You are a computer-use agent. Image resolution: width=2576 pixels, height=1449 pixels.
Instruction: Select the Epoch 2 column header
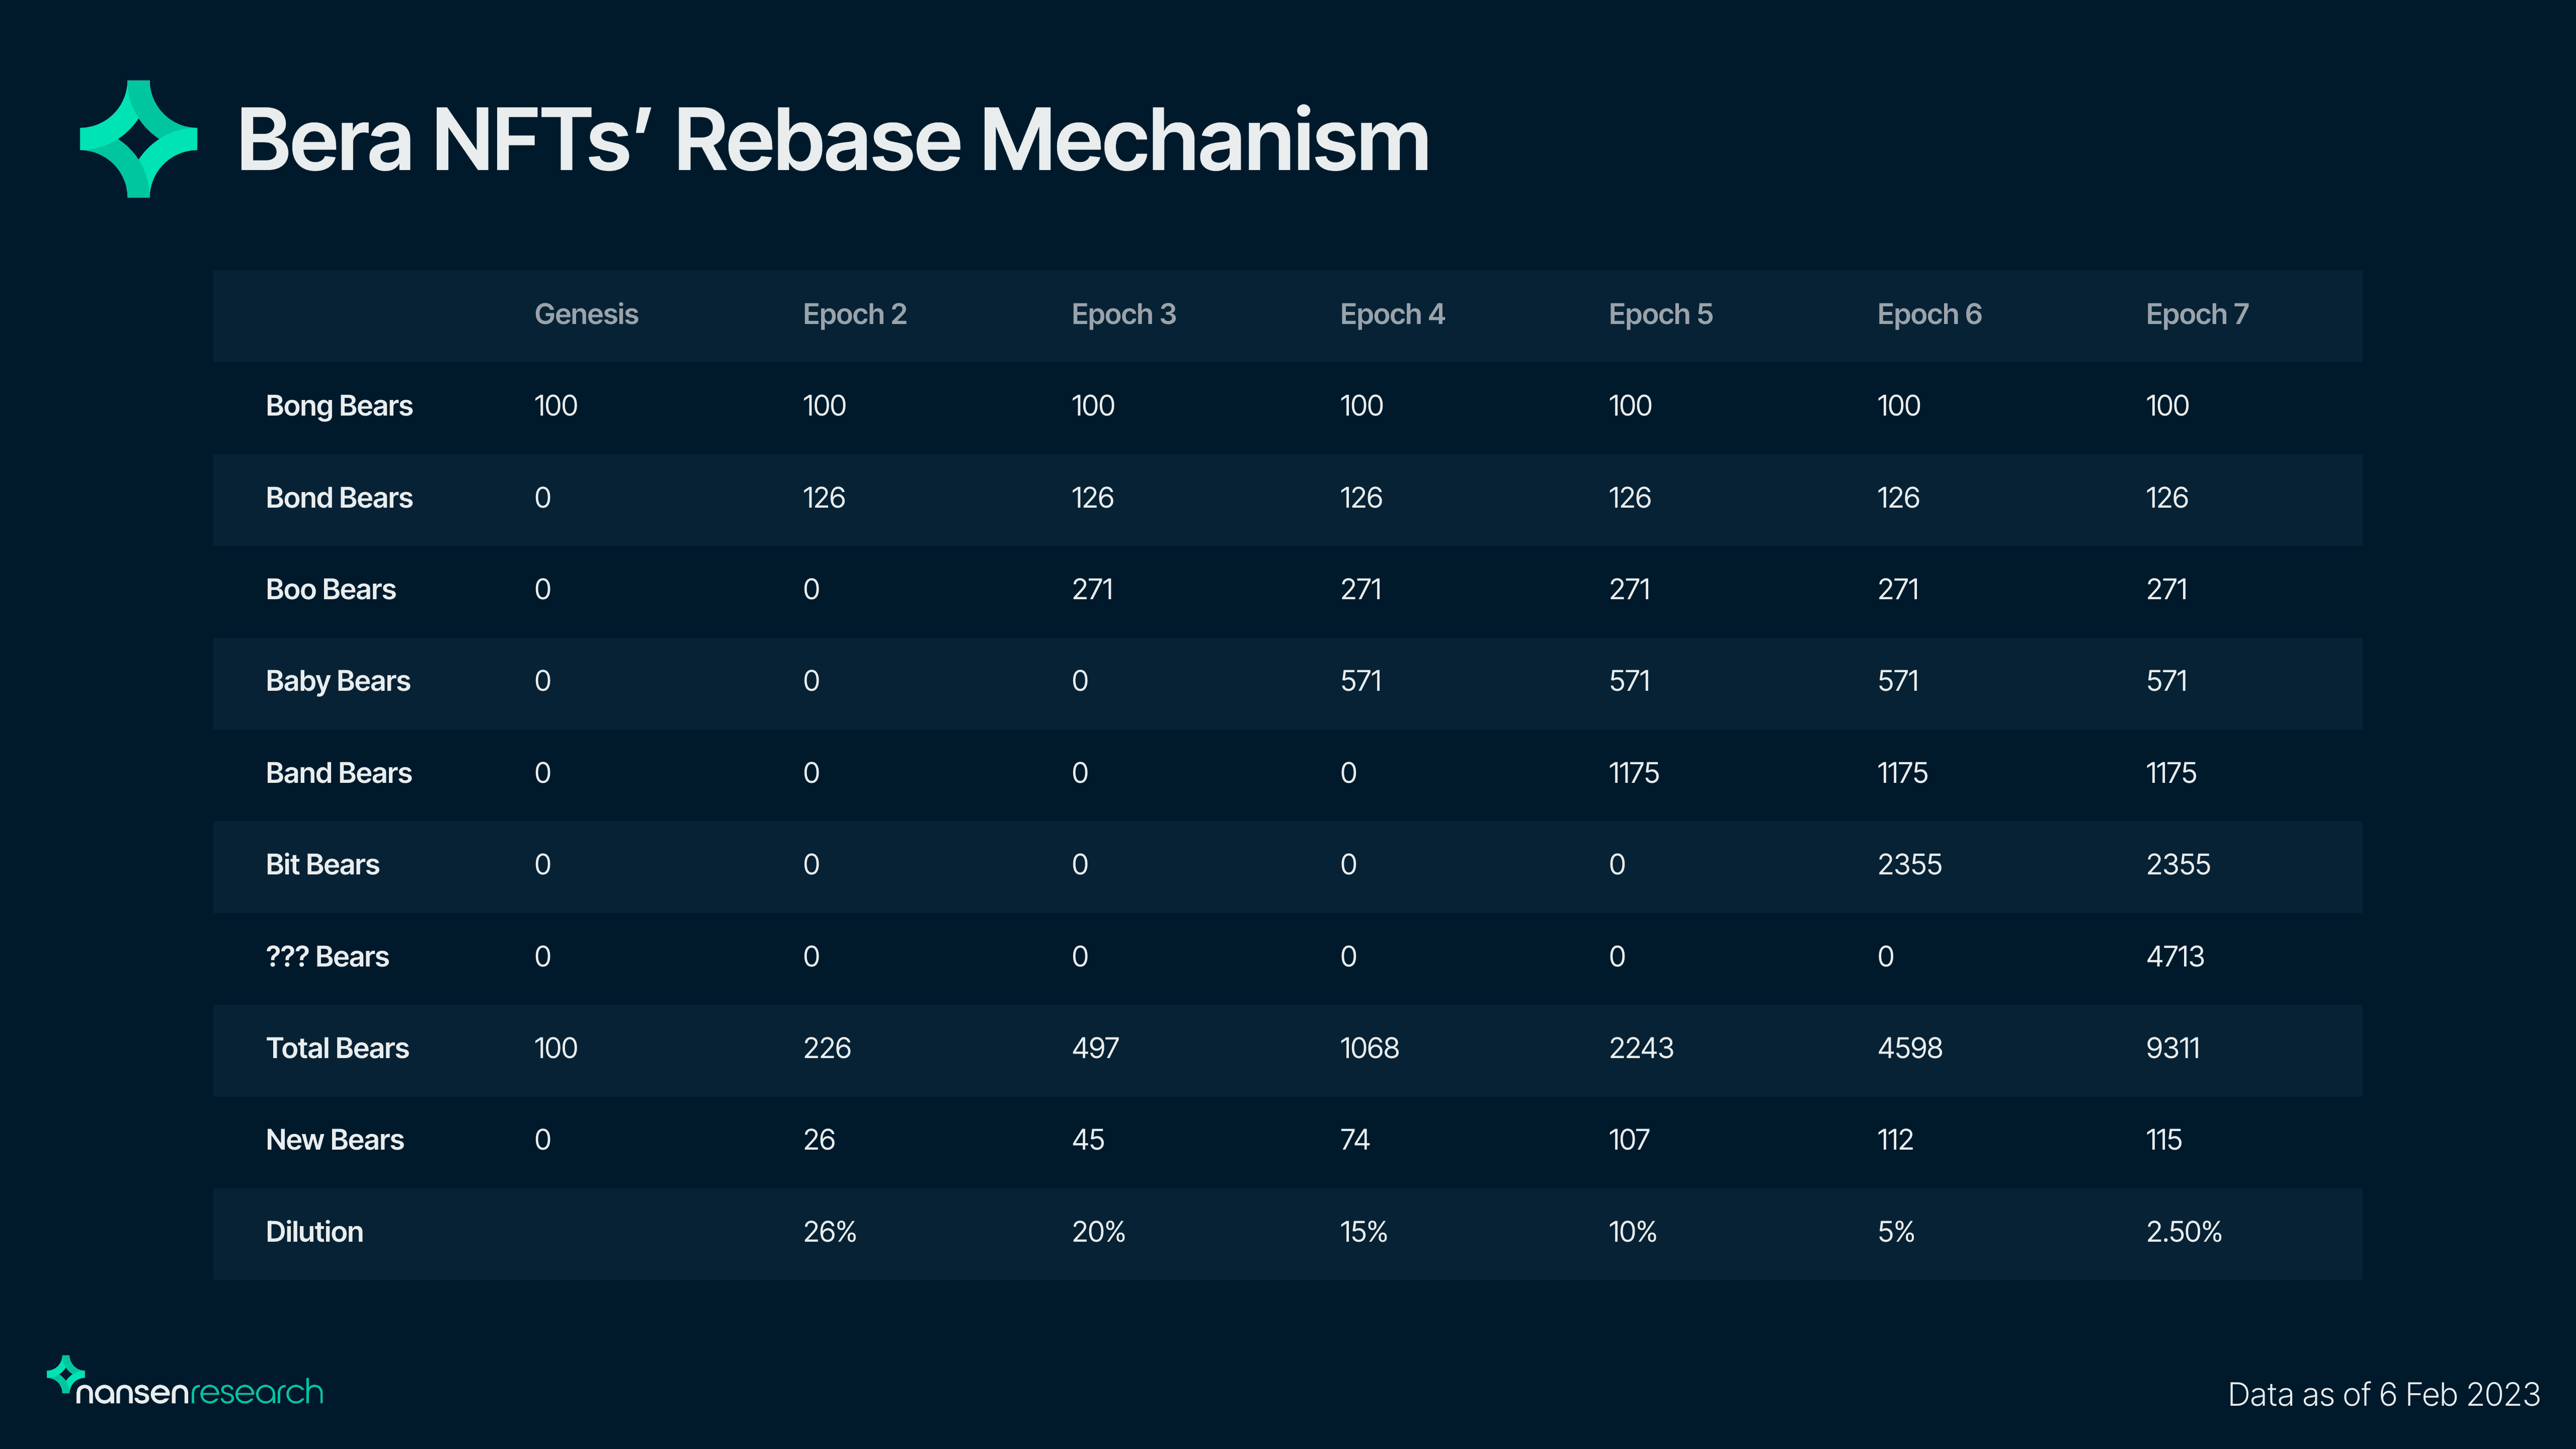click(x=854, y=314)
